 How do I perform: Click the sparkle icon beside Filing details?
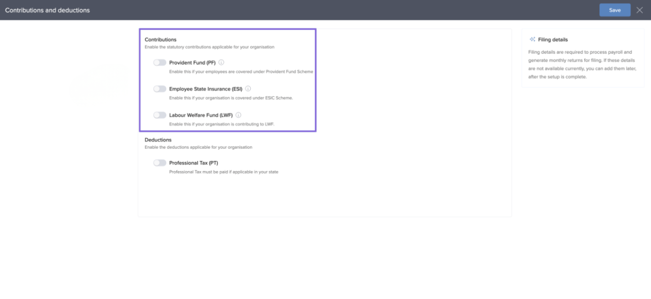click(x=532, y=39)
